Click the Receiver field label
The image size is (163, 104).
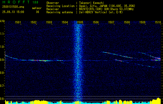pos(53,9)
